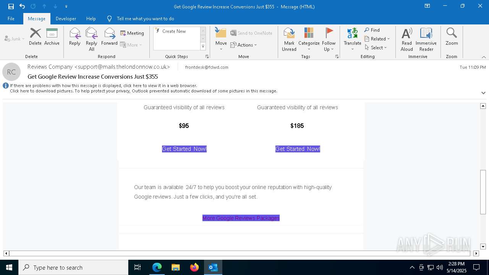The image size is (489, 275).
Task: Open Manage Quick Steps dialog launcher
Action: coord(207,57)
